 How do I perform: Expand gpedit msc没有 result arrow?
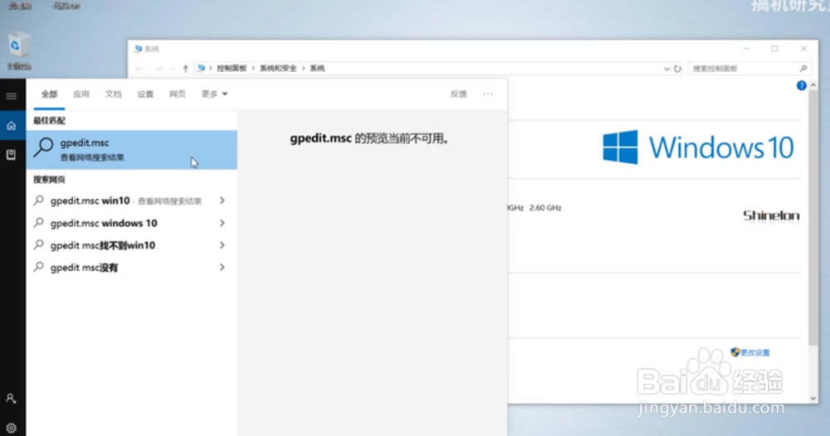coord(222,268)
